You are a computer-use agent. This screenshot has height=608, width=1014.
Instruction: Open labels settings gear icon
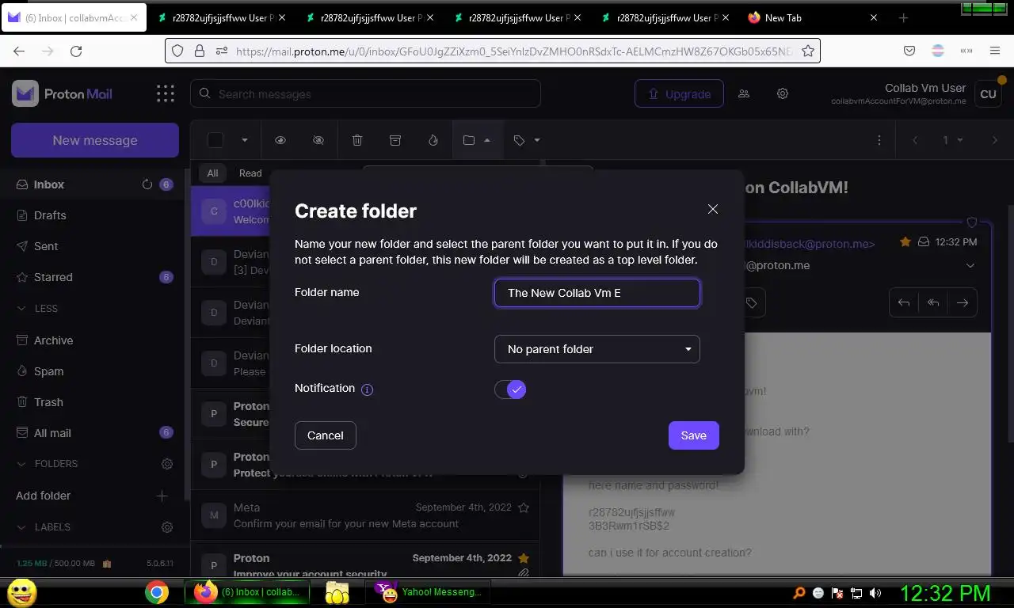(x=167, y=527)
